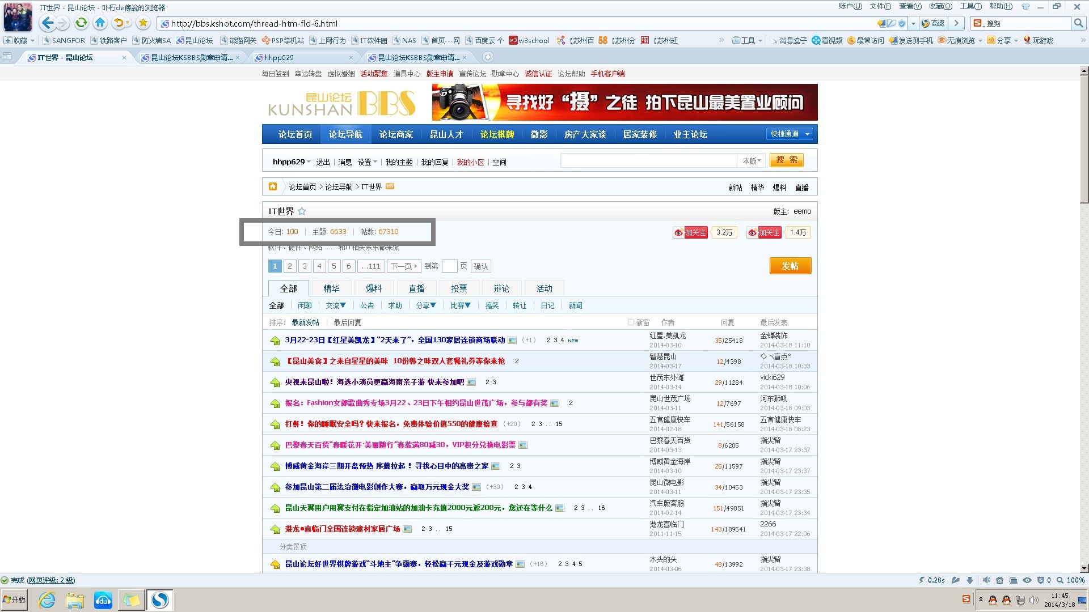Select the 精华 thread tab
Screen dimensions: 1089x612
point(331,288)
